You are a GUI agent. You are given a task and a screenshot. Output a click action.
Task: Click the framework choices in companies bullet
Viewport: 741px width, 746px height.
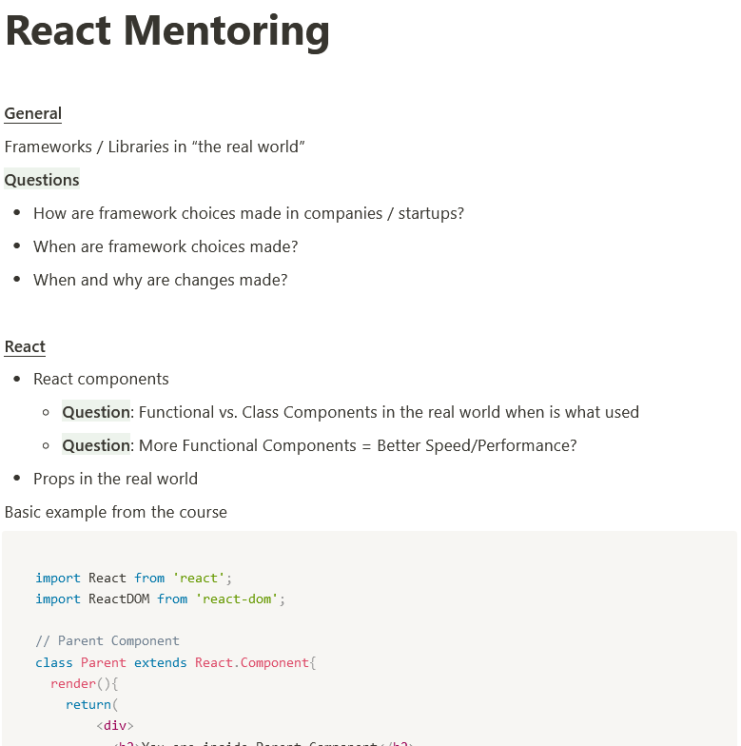tap(249, 213)
